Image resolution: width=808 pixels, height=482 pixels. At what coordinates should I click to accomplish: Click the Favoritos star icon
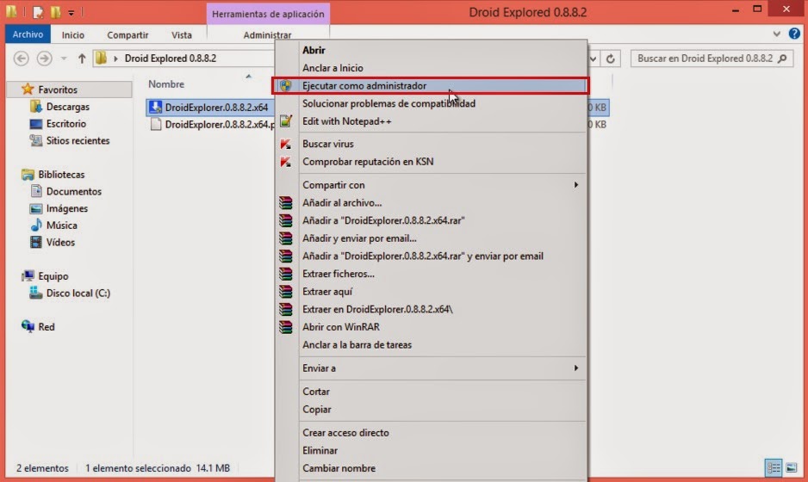[x=28, y=90]
